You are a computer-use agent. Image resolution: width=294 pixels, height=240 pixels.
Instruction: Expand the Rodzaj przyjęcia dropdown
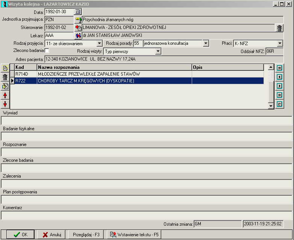[99, 44]
